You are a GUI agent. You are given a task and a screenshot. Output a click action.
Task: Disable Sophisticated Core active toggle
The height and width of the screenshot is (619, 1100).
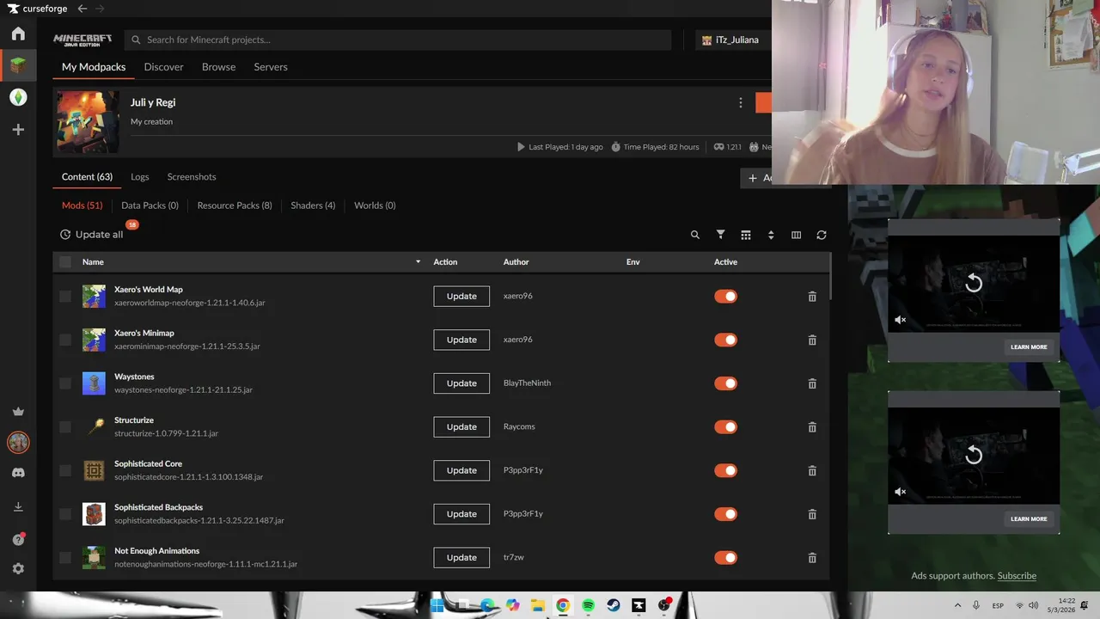point(725,470)
